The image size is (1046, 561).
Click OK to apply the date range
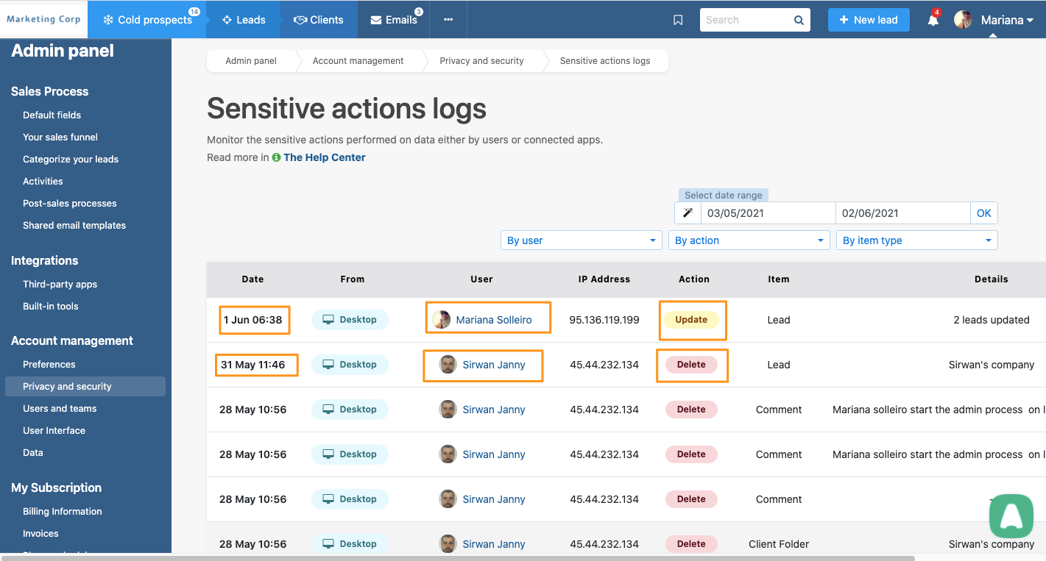click(x=983, y=212)
